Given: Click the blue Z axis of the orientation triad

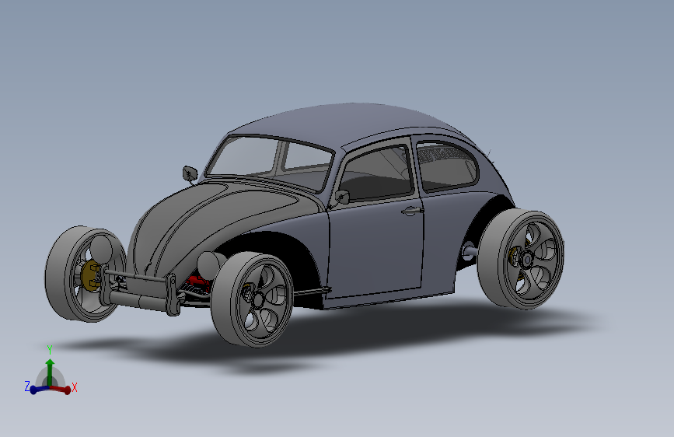Looking at the screenshot, I should (x=39, y=390).
